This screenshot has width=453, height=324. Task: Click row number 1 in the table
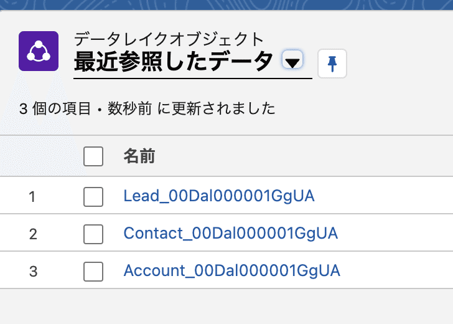(x=32, y=197)
